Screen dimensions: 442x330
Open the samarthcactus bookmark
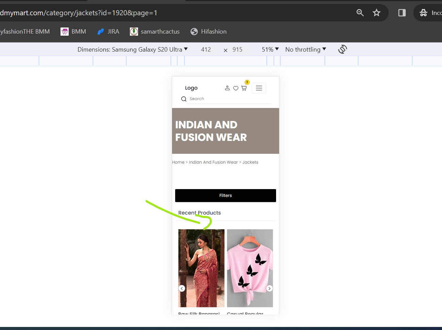[155, 32]
